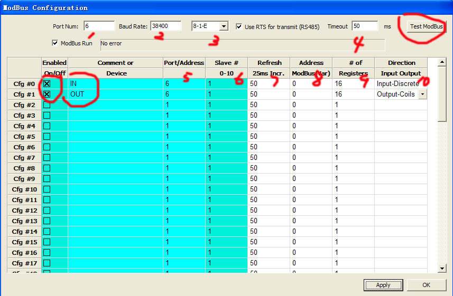The height and width of the screenshot is (296, 453).
Task: Enable the Cfg #5 checkbox
Action: pos(47,137)
